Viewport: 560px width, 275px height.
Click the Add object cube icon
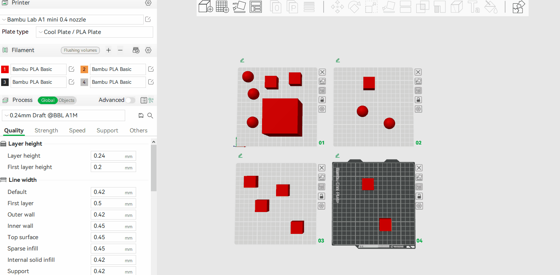coord(206,7)
